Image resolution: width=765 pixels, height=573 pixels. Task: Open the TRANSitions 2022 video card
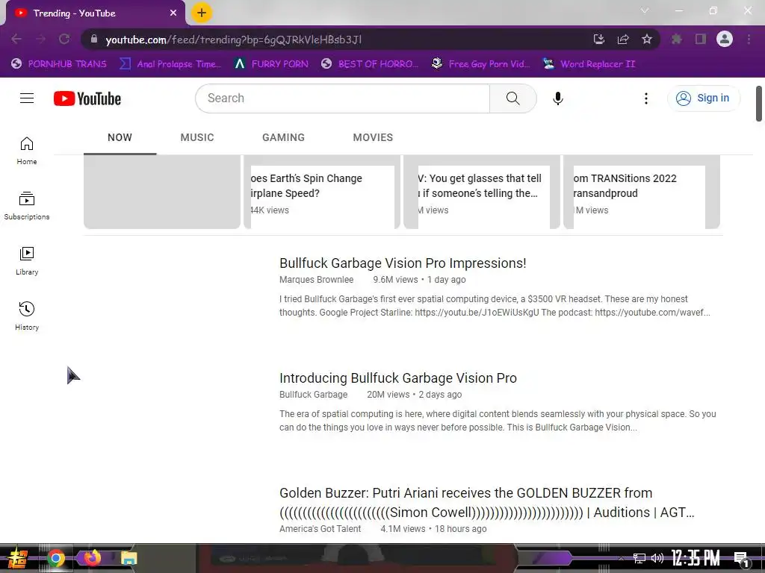642,192
